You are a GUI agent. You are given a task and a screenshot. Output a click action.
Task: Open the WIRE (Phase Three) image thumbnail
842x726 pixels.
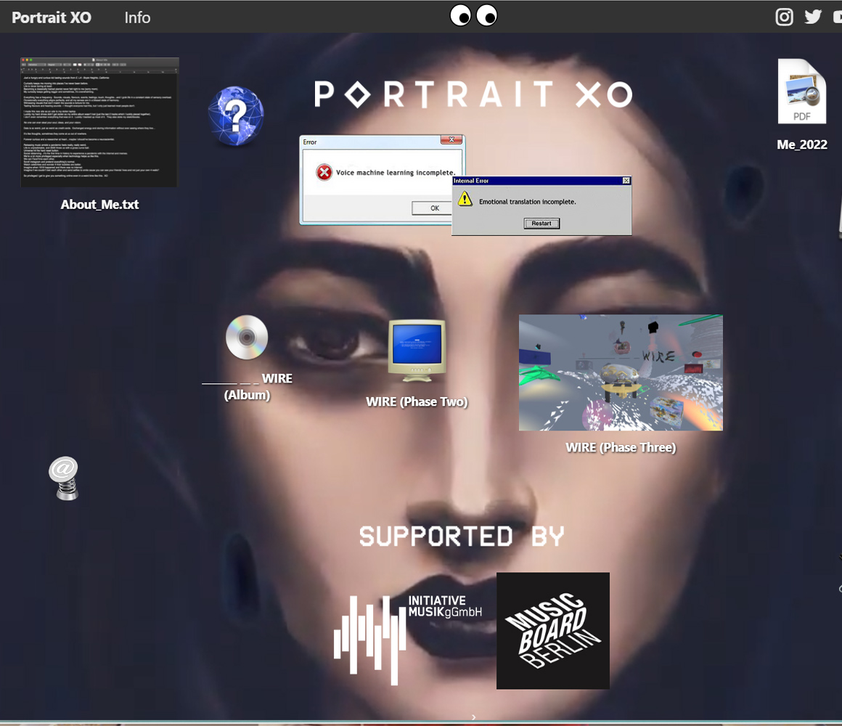[621, 372]
